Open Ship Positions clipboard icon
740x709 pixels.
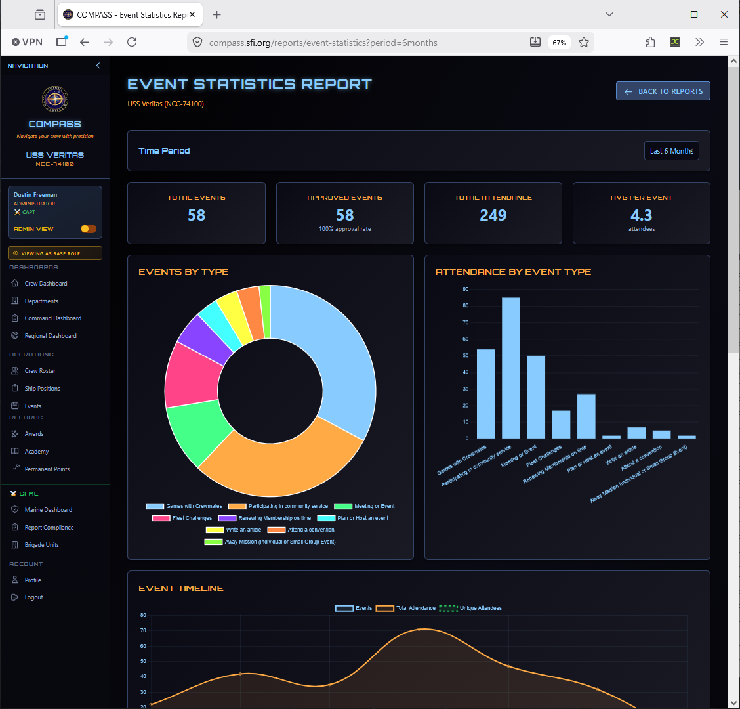point(15,388)
